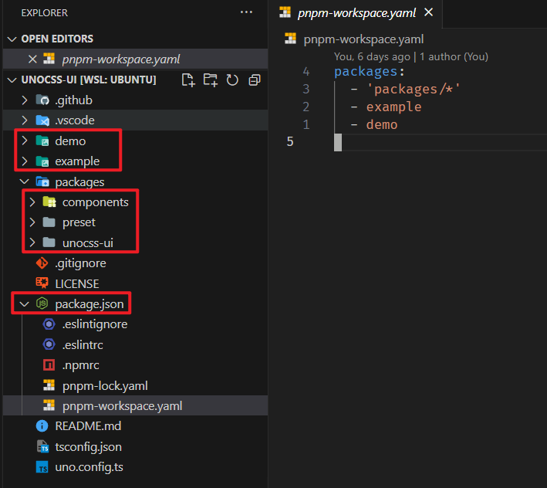Select pnpm-workspace.yaml in Open Editors list
The width and height of the screenshot is (547, 488).
click(135, 59)
